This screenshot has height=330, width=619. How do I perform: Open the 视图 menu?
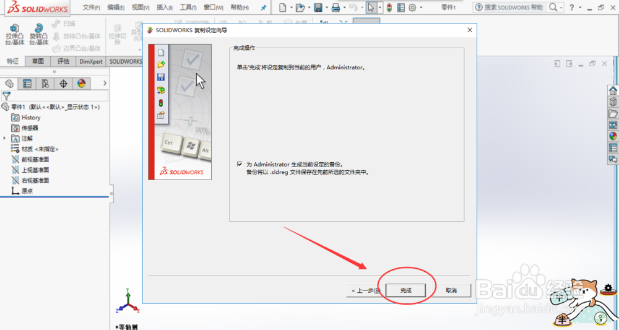[141, 7]
